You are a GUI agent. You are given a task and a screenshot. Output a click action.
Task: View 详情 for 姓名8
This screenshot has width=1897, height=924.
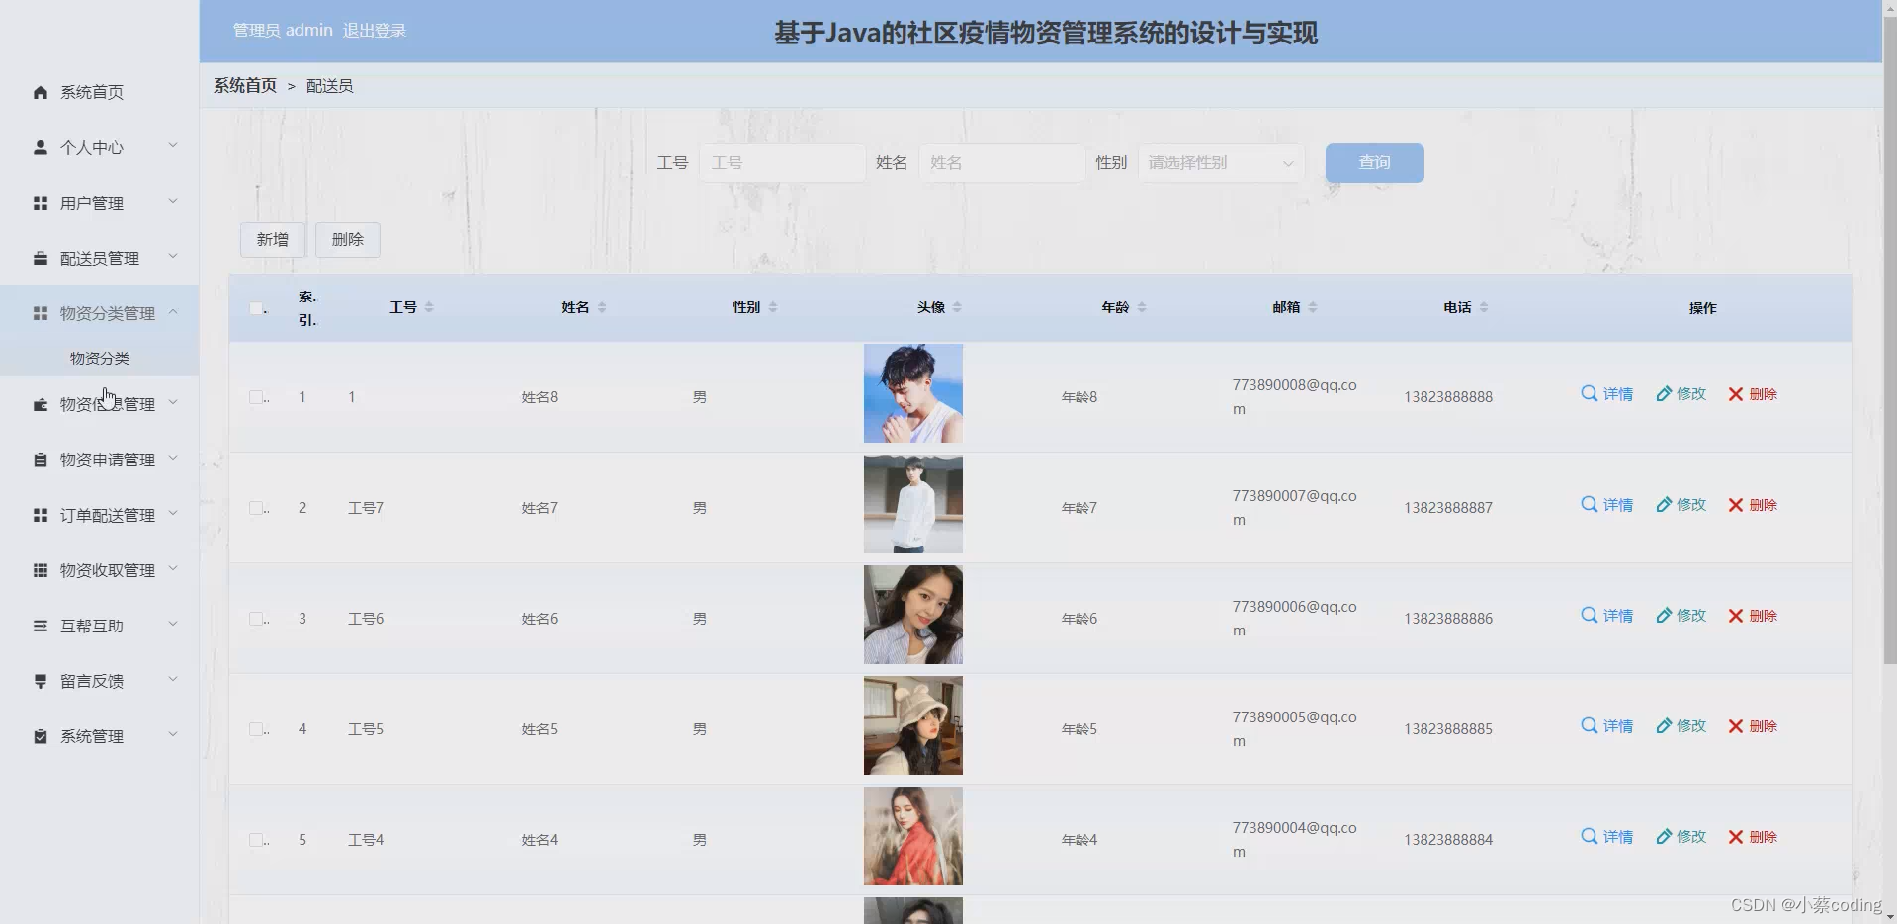pyautogui.click(x=1607, y=394)
